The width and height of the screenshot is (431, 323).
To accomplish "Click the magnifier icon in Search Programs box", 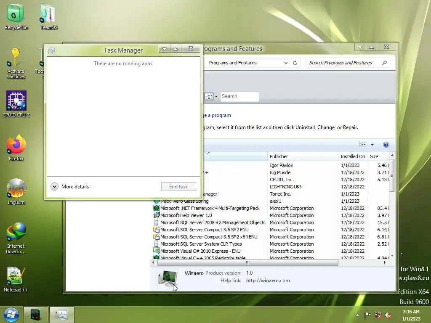I will 385,63.
